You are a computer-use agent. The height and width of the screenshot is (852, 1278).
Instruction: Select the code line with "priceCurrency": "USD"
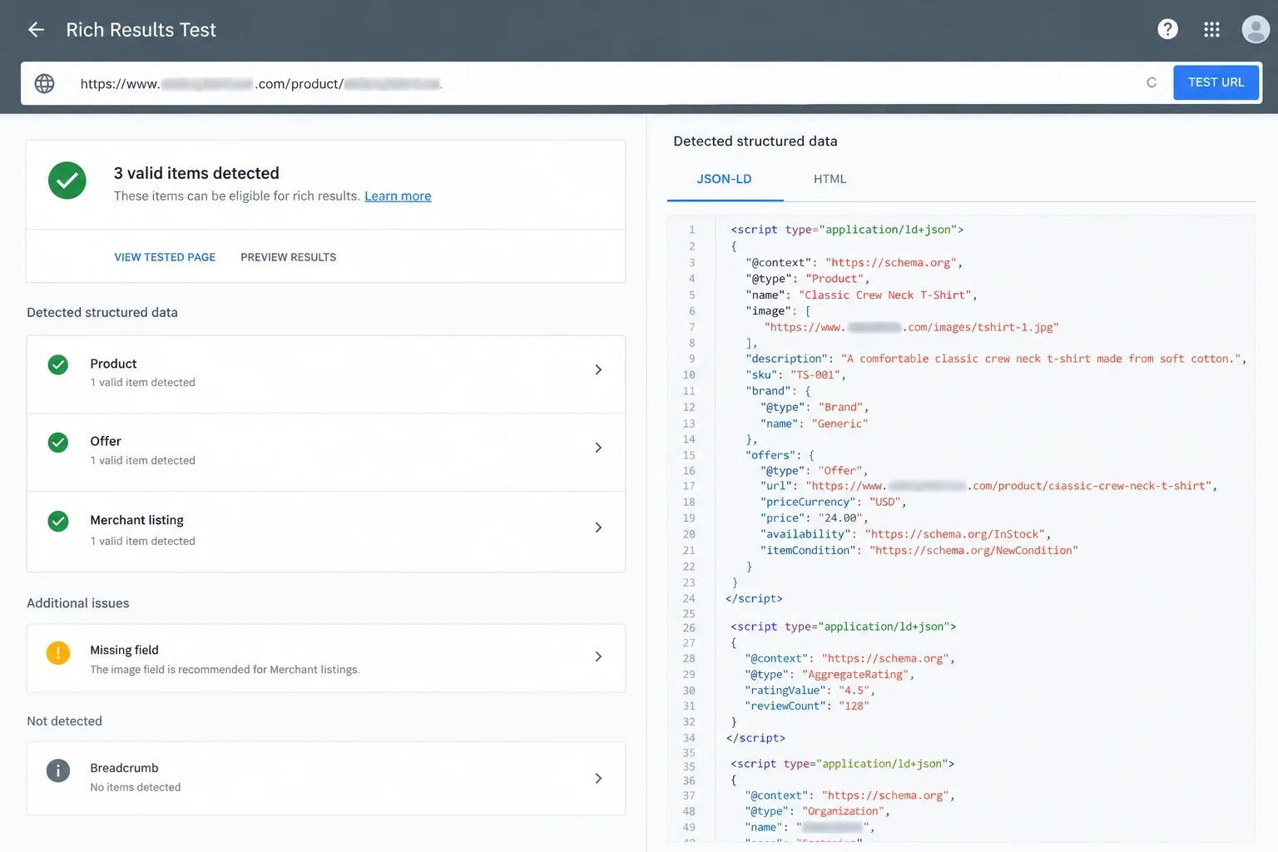(833, 502)
